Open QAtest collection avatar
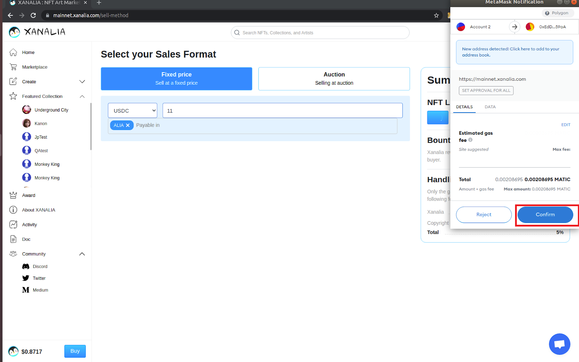Screen dimensions: 579x362 point(26,151)
